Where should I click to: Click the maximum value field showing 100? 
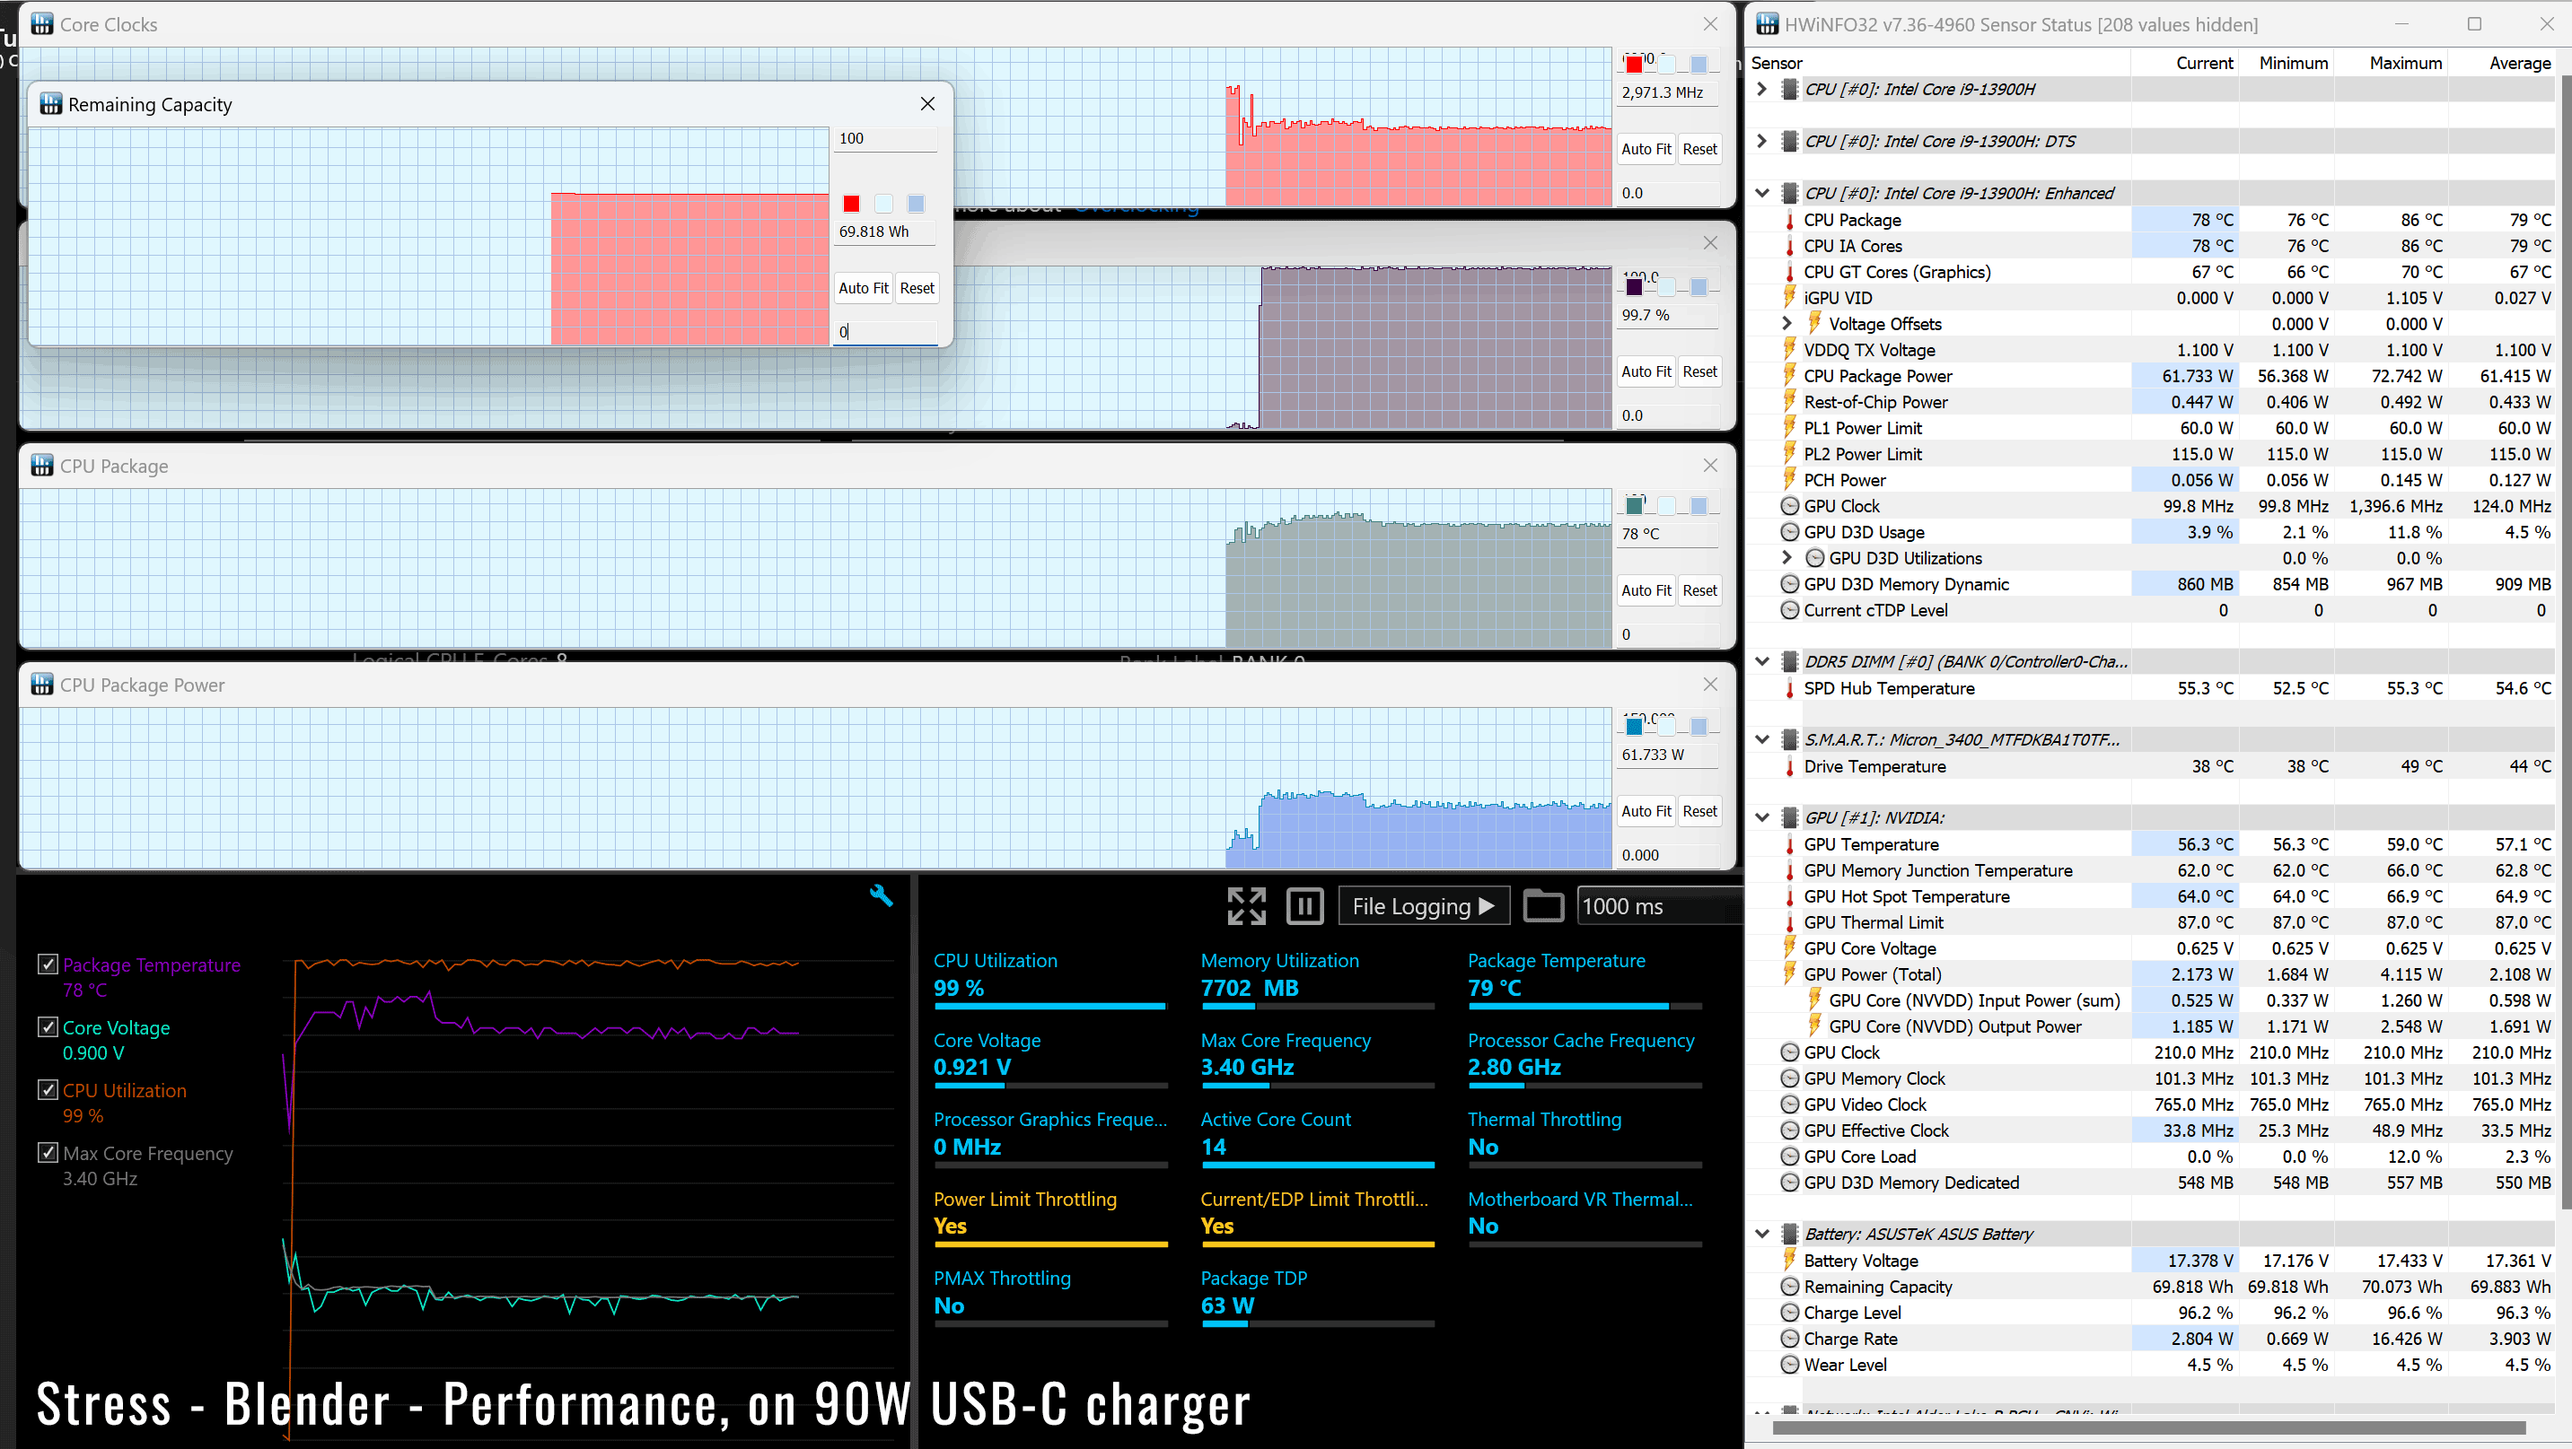tap(884, 139)
